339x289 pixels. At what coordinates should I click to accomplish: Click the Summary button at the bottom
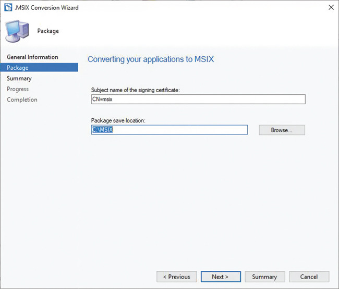tap(264, 277)
